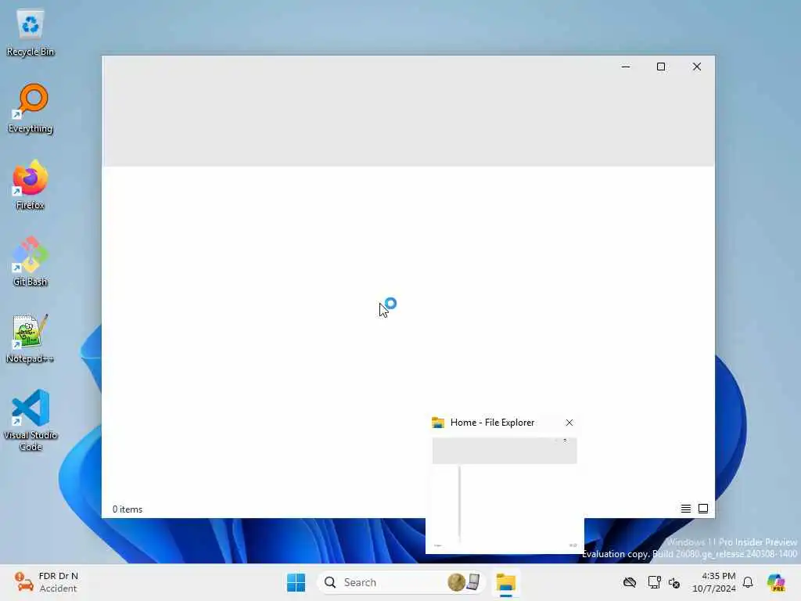Click the network display tray icon
The width and height of the screenshot is (801, 601).
pos(654,582)
